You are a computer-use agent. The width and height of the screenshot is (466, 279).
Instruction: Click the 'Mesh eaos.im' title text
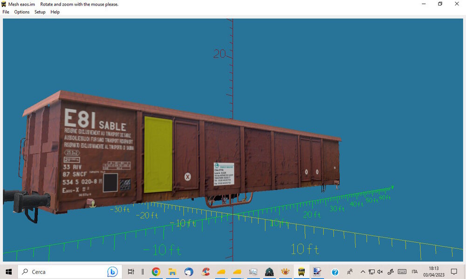pos(22,4)
